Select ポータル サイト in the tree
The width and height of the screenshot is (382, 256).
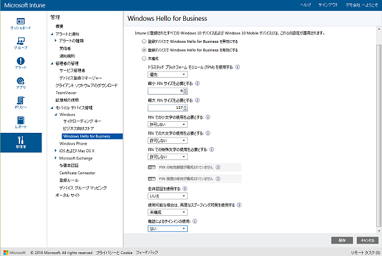[x=67, y=195]
